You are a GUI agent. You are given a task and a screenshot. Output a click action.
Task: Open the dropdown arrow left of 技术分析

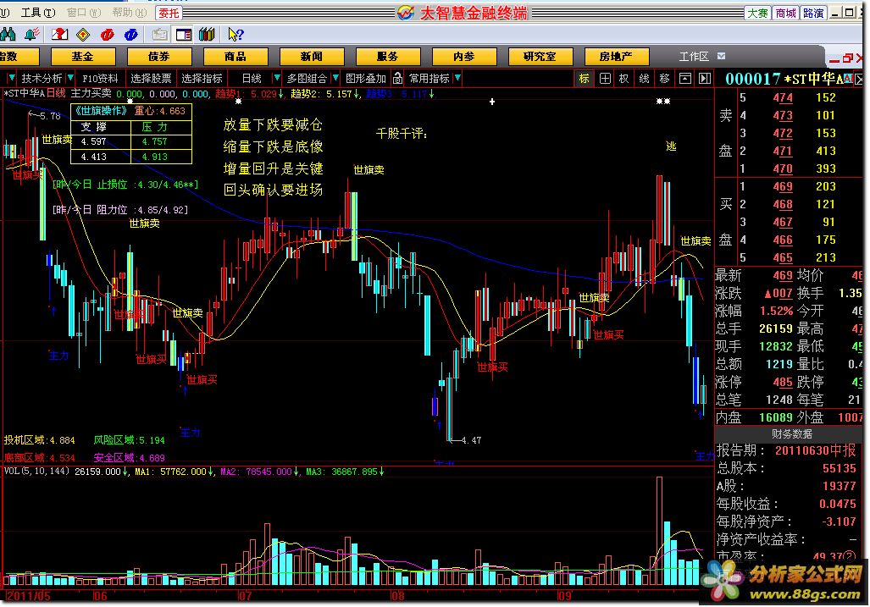tap(11, 78)
